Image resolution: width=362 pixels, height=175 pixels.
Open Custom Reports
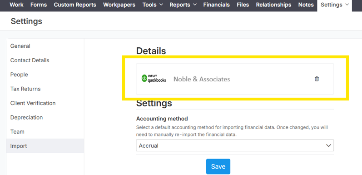click(75, 5)
